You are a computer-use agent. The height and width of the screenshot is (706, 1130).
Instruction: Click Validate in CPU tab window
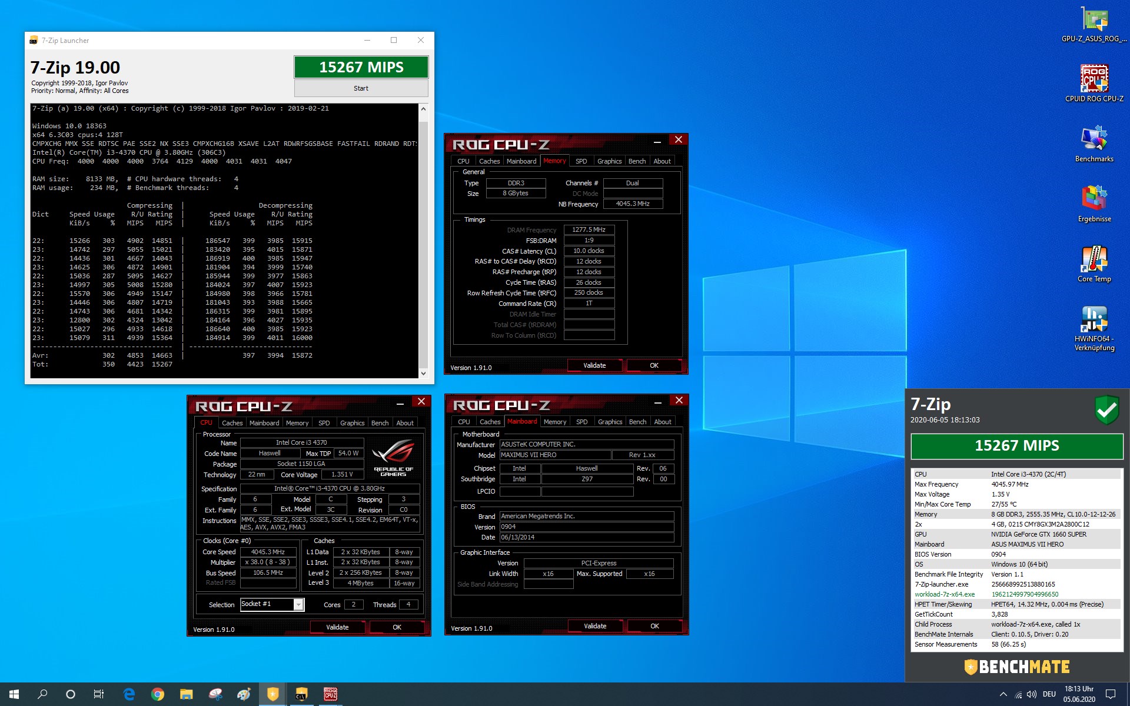(337, 627)
